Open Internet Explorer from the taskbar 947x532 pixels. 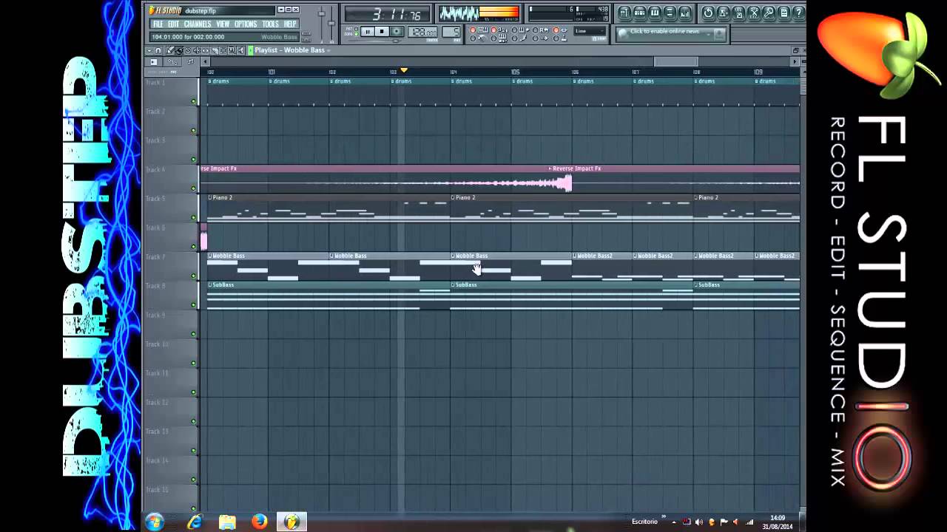pos(195,522)
